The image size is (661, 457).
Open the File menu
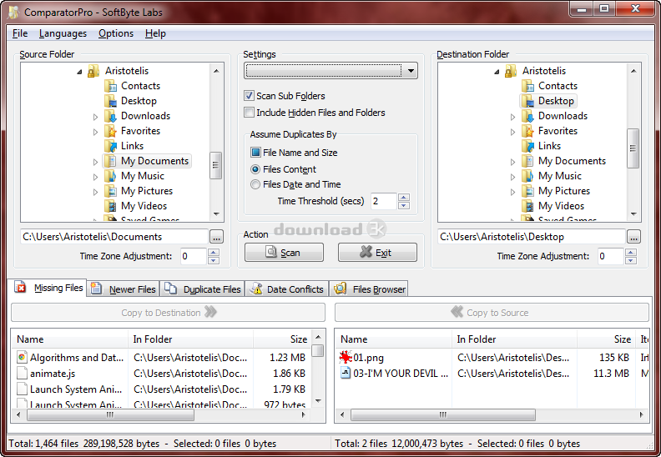20,33
